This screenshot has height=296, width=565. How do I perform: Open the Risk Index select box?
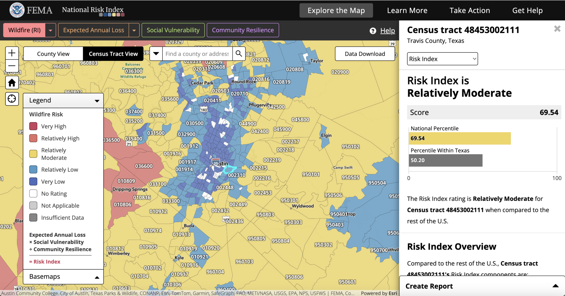pos(442,59)
